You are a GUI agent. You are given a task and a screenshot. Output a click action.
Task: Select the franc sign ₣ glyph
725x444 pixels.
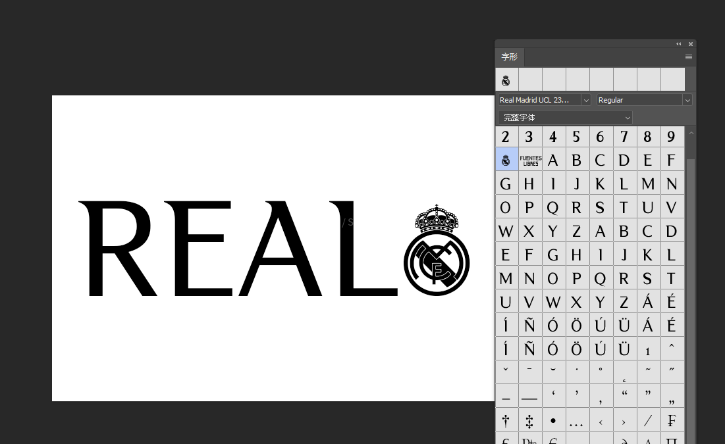click(672, 420)
